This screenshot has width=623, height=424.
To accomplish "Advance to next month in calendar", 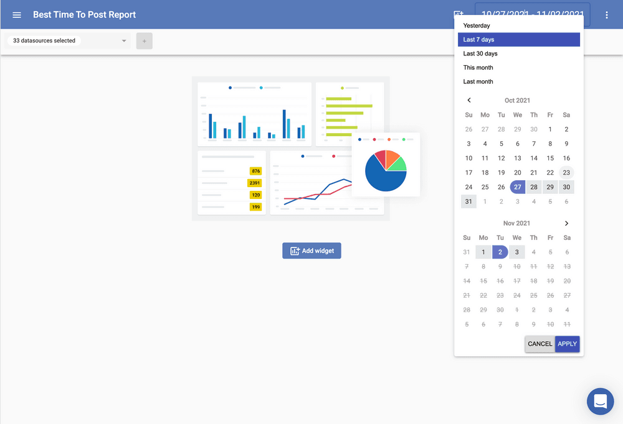I will click(x=566, y=223).
